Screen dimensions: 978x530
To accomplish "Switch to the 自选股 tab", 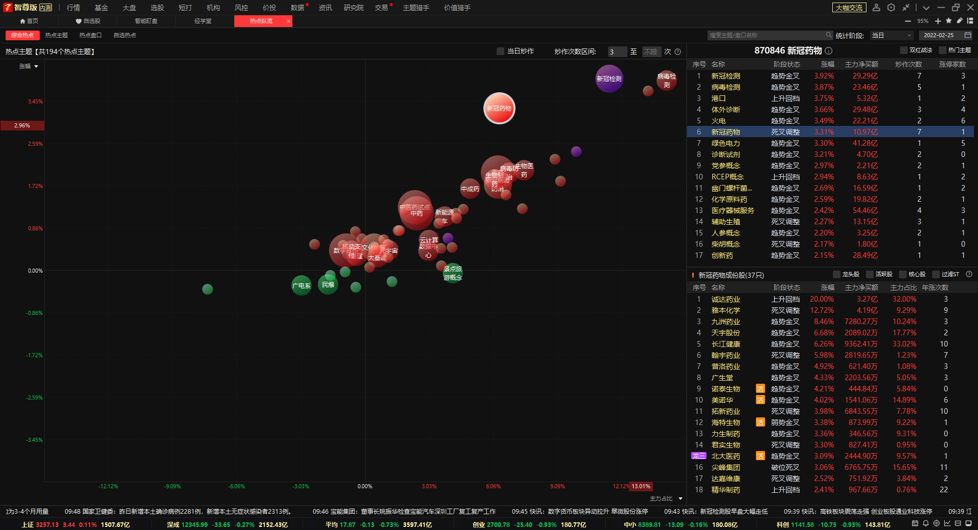I will pyautogui.click(x=88, y=21).
